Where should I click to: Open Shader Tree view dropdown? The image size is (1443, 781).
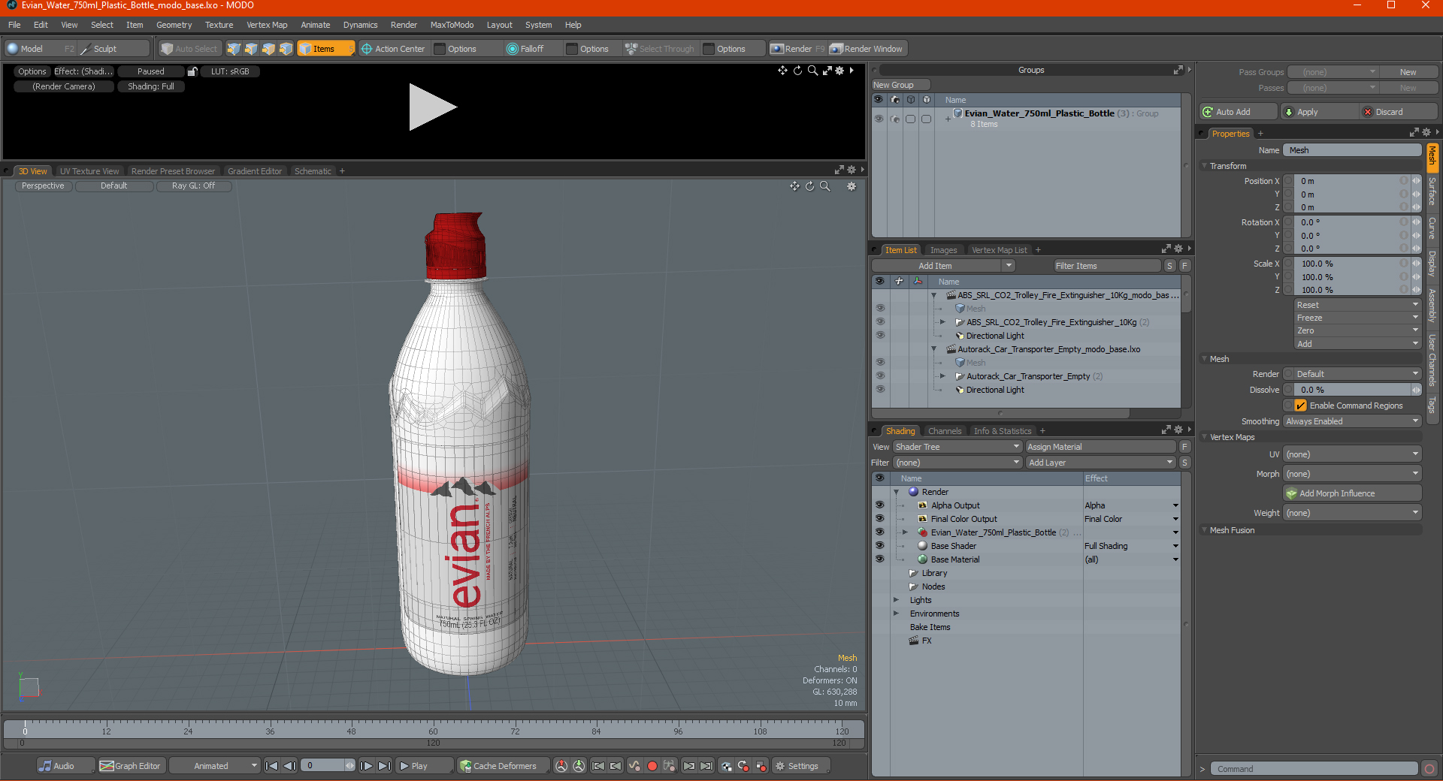click(x=957, y=447)
